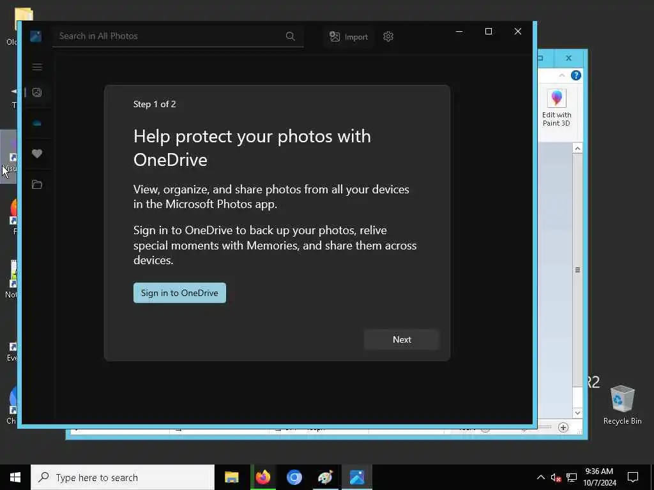
Task: Open Firefox from the taskbar
Action: pyautogui.click(x=263, y=477)
